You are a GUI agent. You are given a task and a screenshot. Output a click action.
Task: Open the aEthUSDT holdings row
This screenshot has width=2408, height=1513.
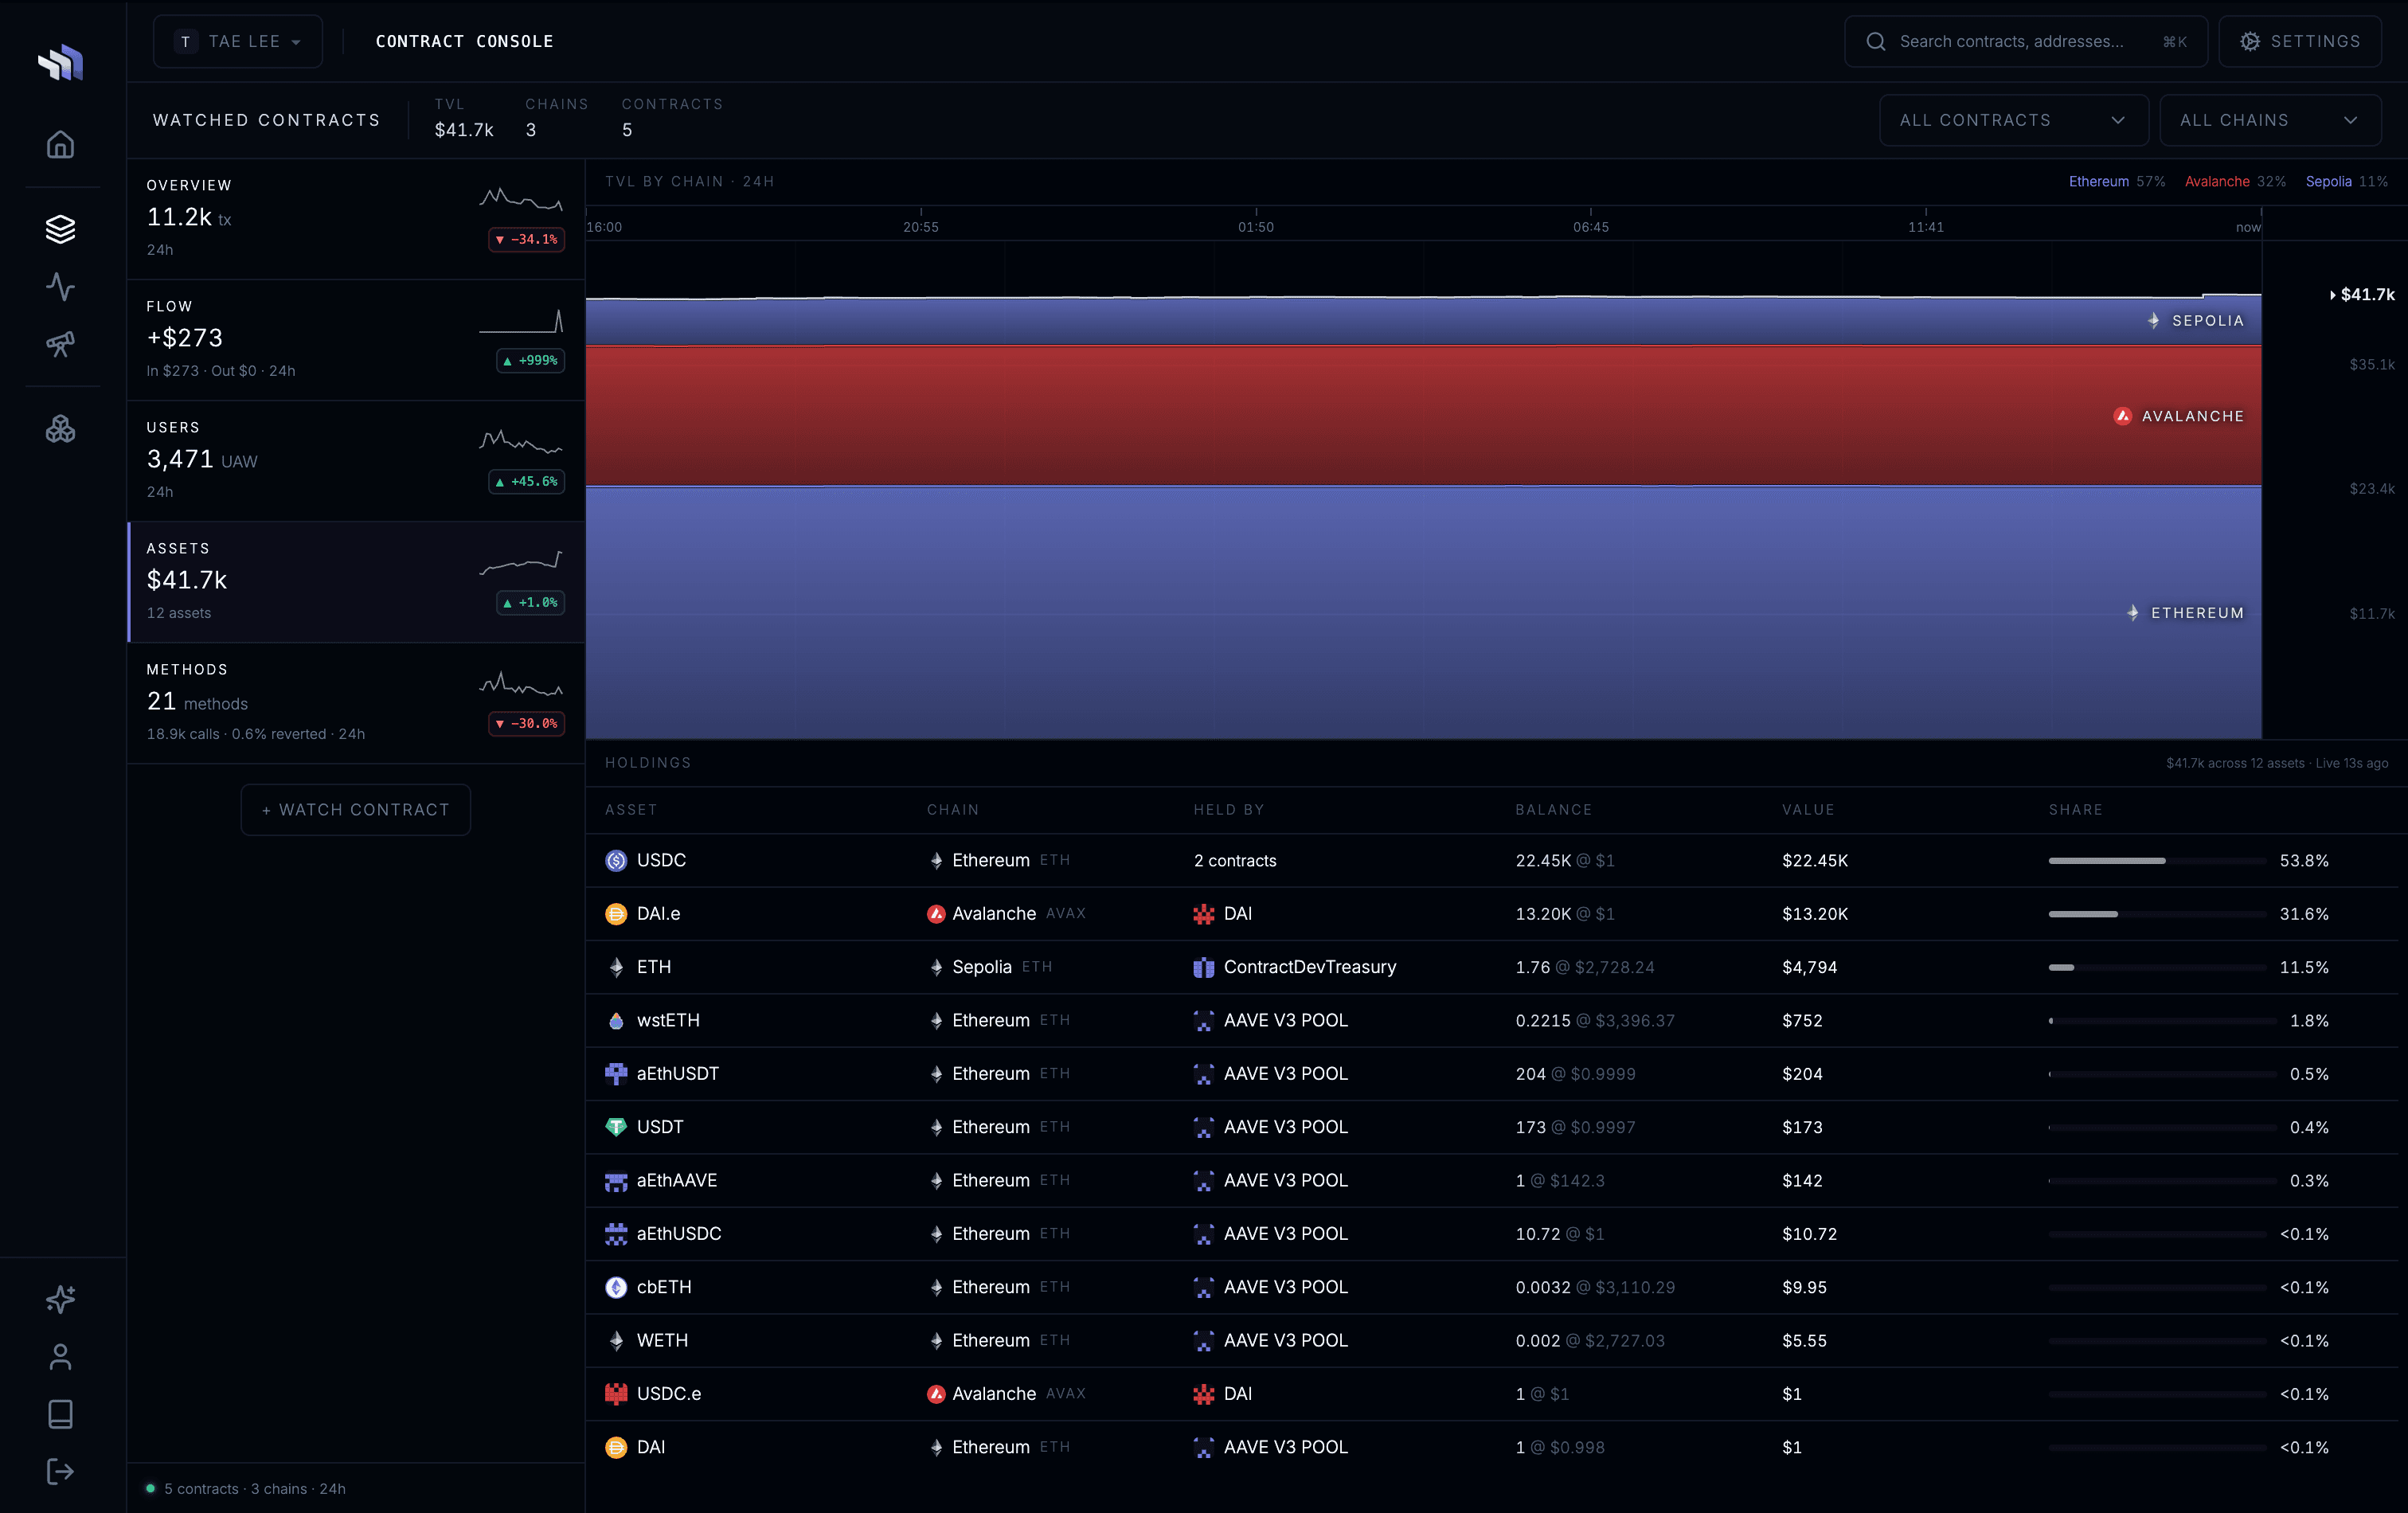(x=1492, y=1074)
